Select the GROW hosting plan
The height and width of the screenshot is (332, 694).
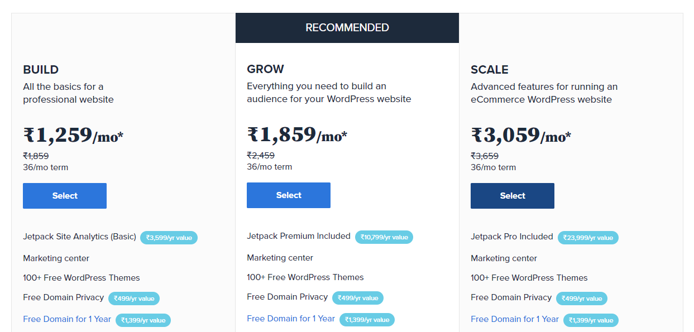[289, 195]
